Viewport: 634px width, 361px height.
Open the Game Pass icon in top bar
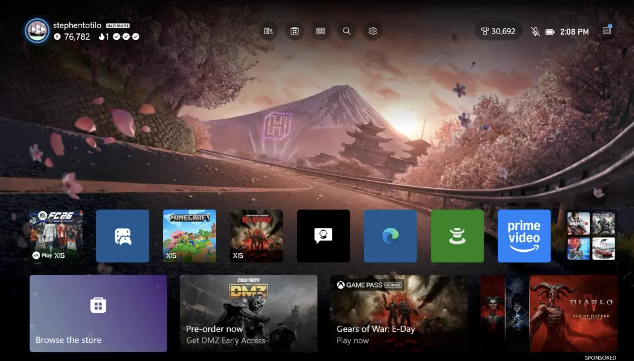click(321, 31)
